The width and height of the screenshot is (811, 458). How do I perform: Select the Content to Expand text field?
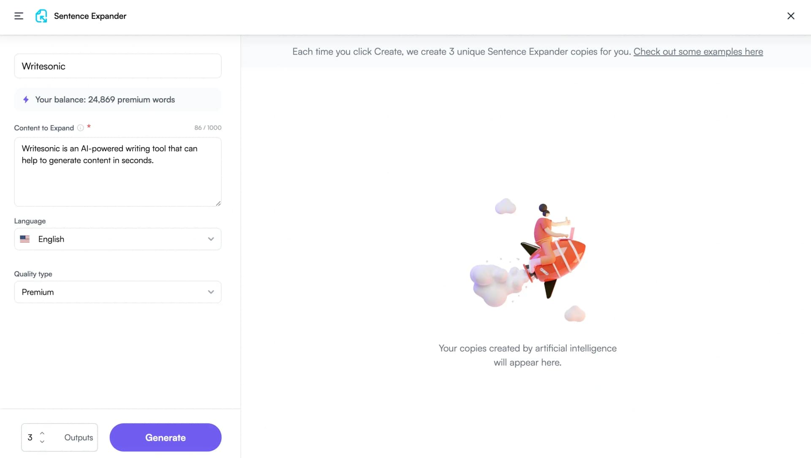[117, 171]
